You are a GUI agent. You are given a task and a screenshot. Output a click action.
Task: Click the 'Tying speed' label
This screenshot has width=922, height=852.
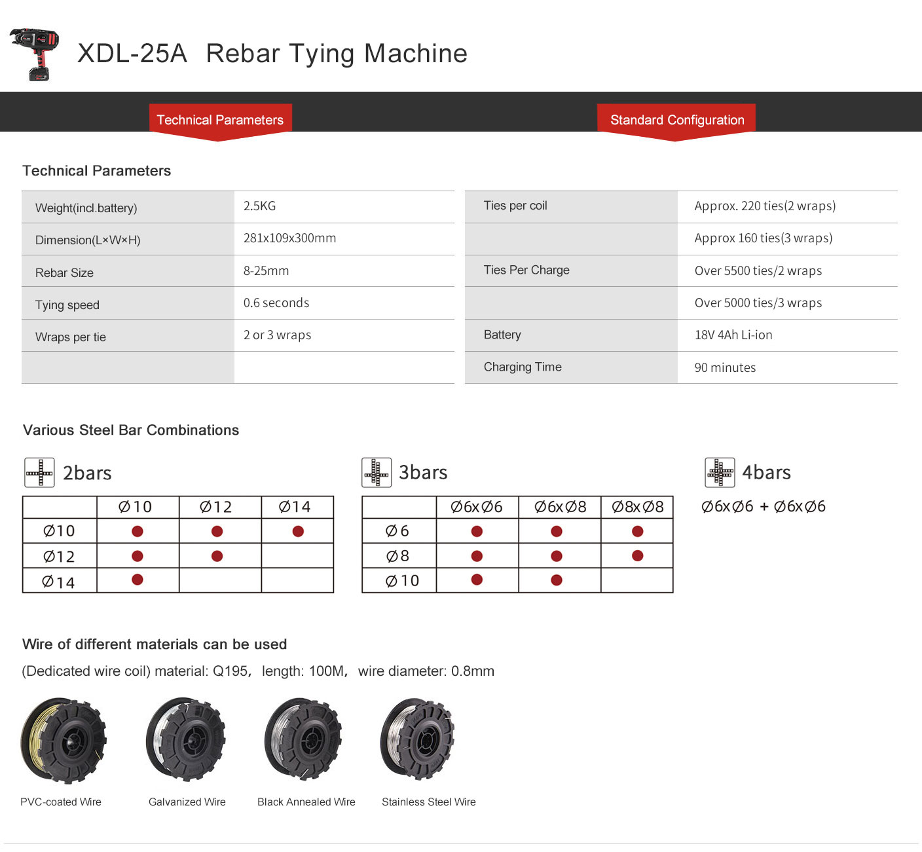pyautogui.click(x=67, y=305)
